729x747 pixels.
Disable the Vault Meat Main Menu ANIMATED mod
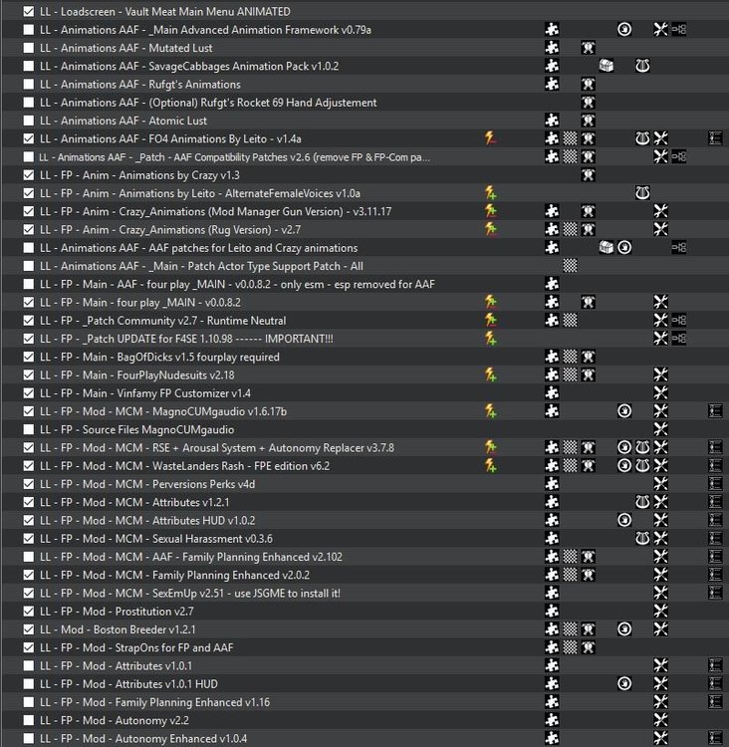29,11
